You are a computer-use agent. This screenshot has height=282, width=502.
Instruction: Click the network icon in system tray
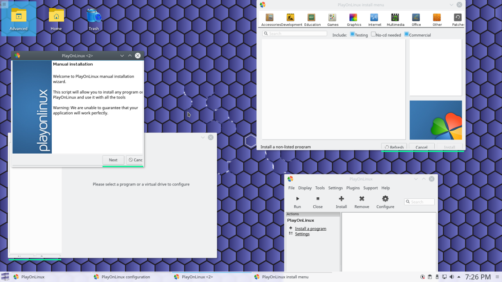point(445,277)
